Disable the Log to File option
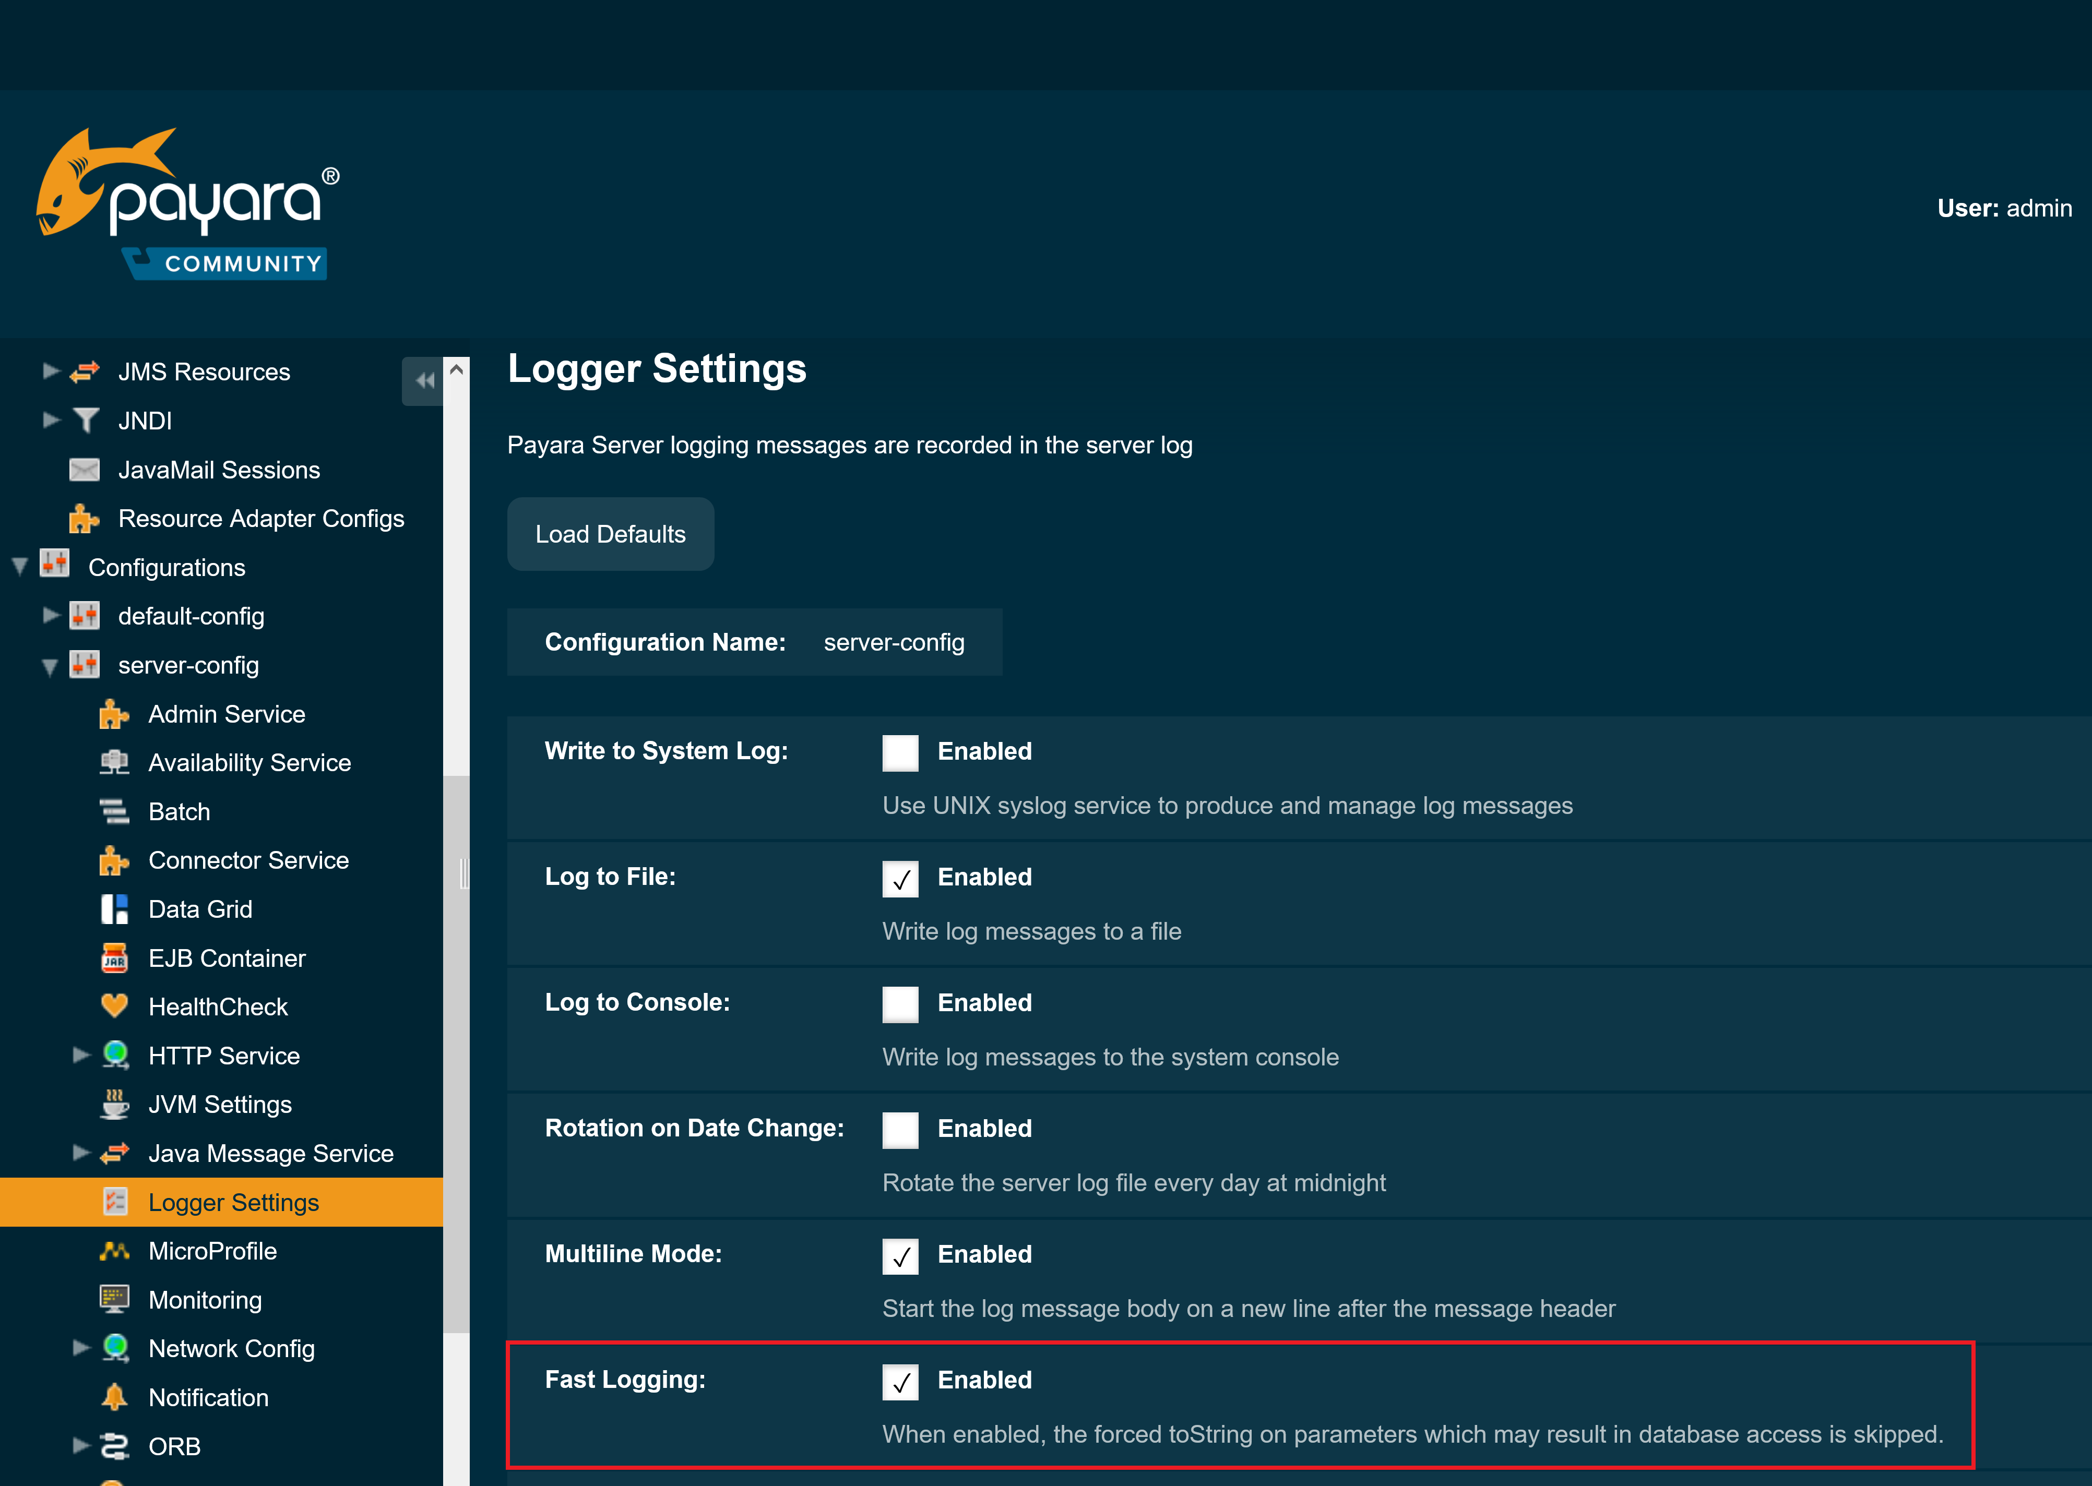This screenshot has height=1486, width=2092. pyautogui.click(x=899, y=879)
